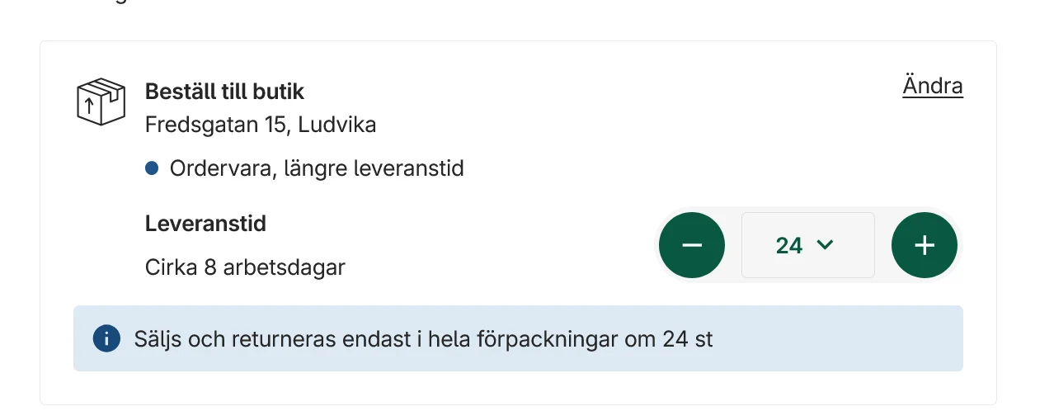
Task: Click the Beställ till butik heading
Action: tap(225, 92)
